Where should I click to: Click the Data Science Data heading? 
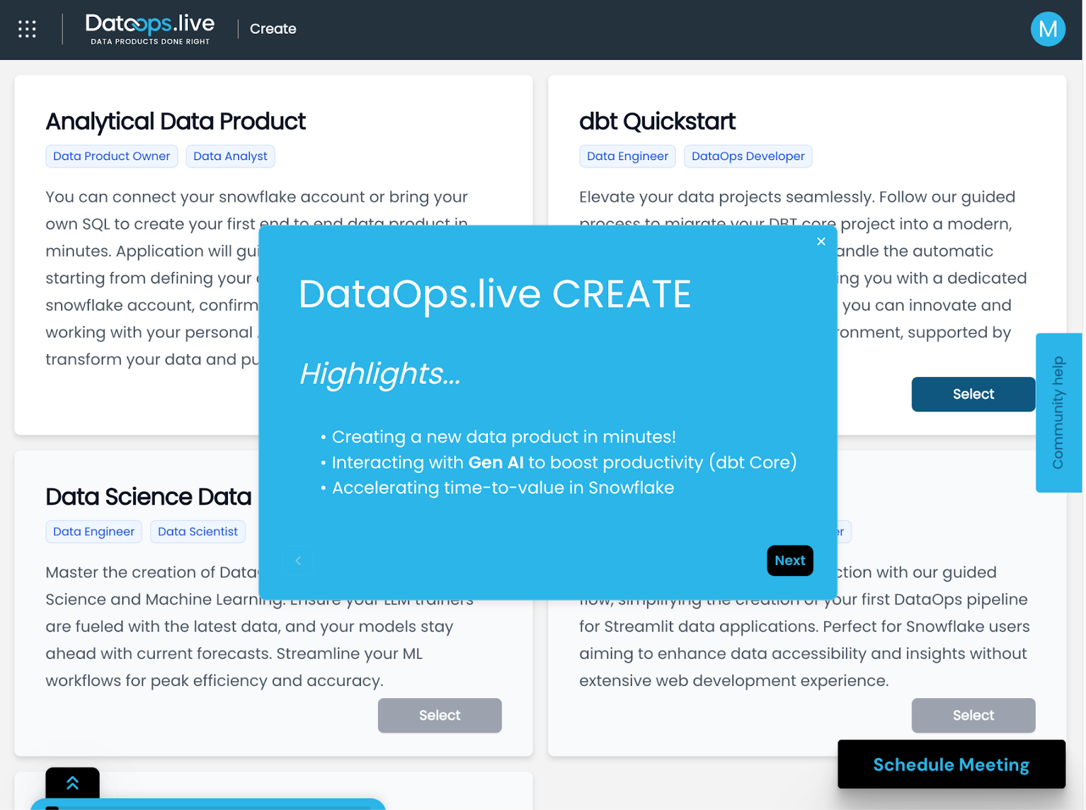pos(149,497)
